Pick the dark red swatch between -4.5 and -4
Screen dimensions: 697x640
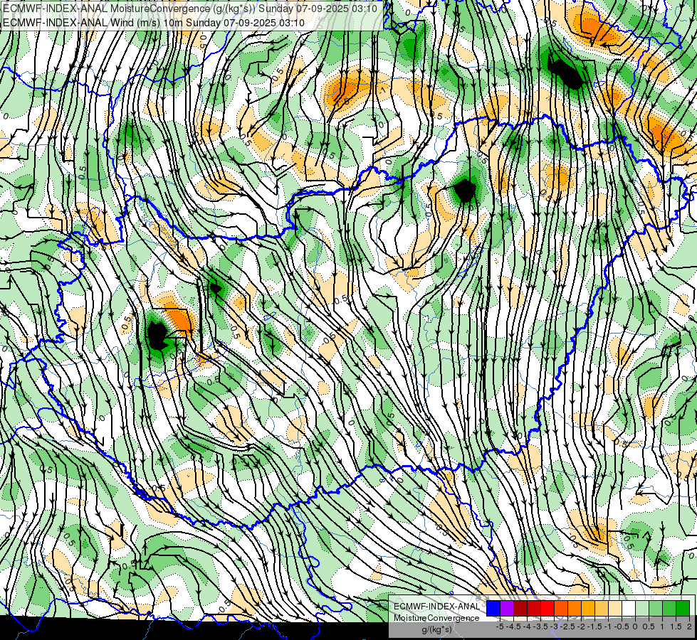[x=520, y=608]
